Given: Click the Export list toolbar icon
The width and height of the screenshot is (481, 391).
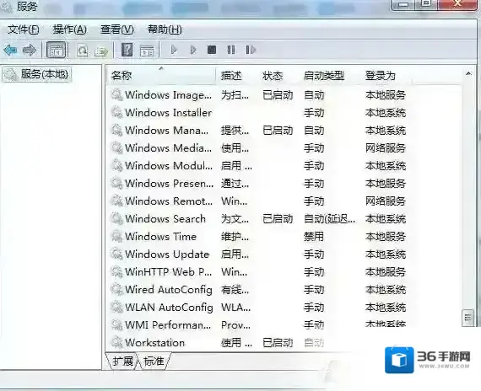Looking at the screenshot, I should (101, 51).
